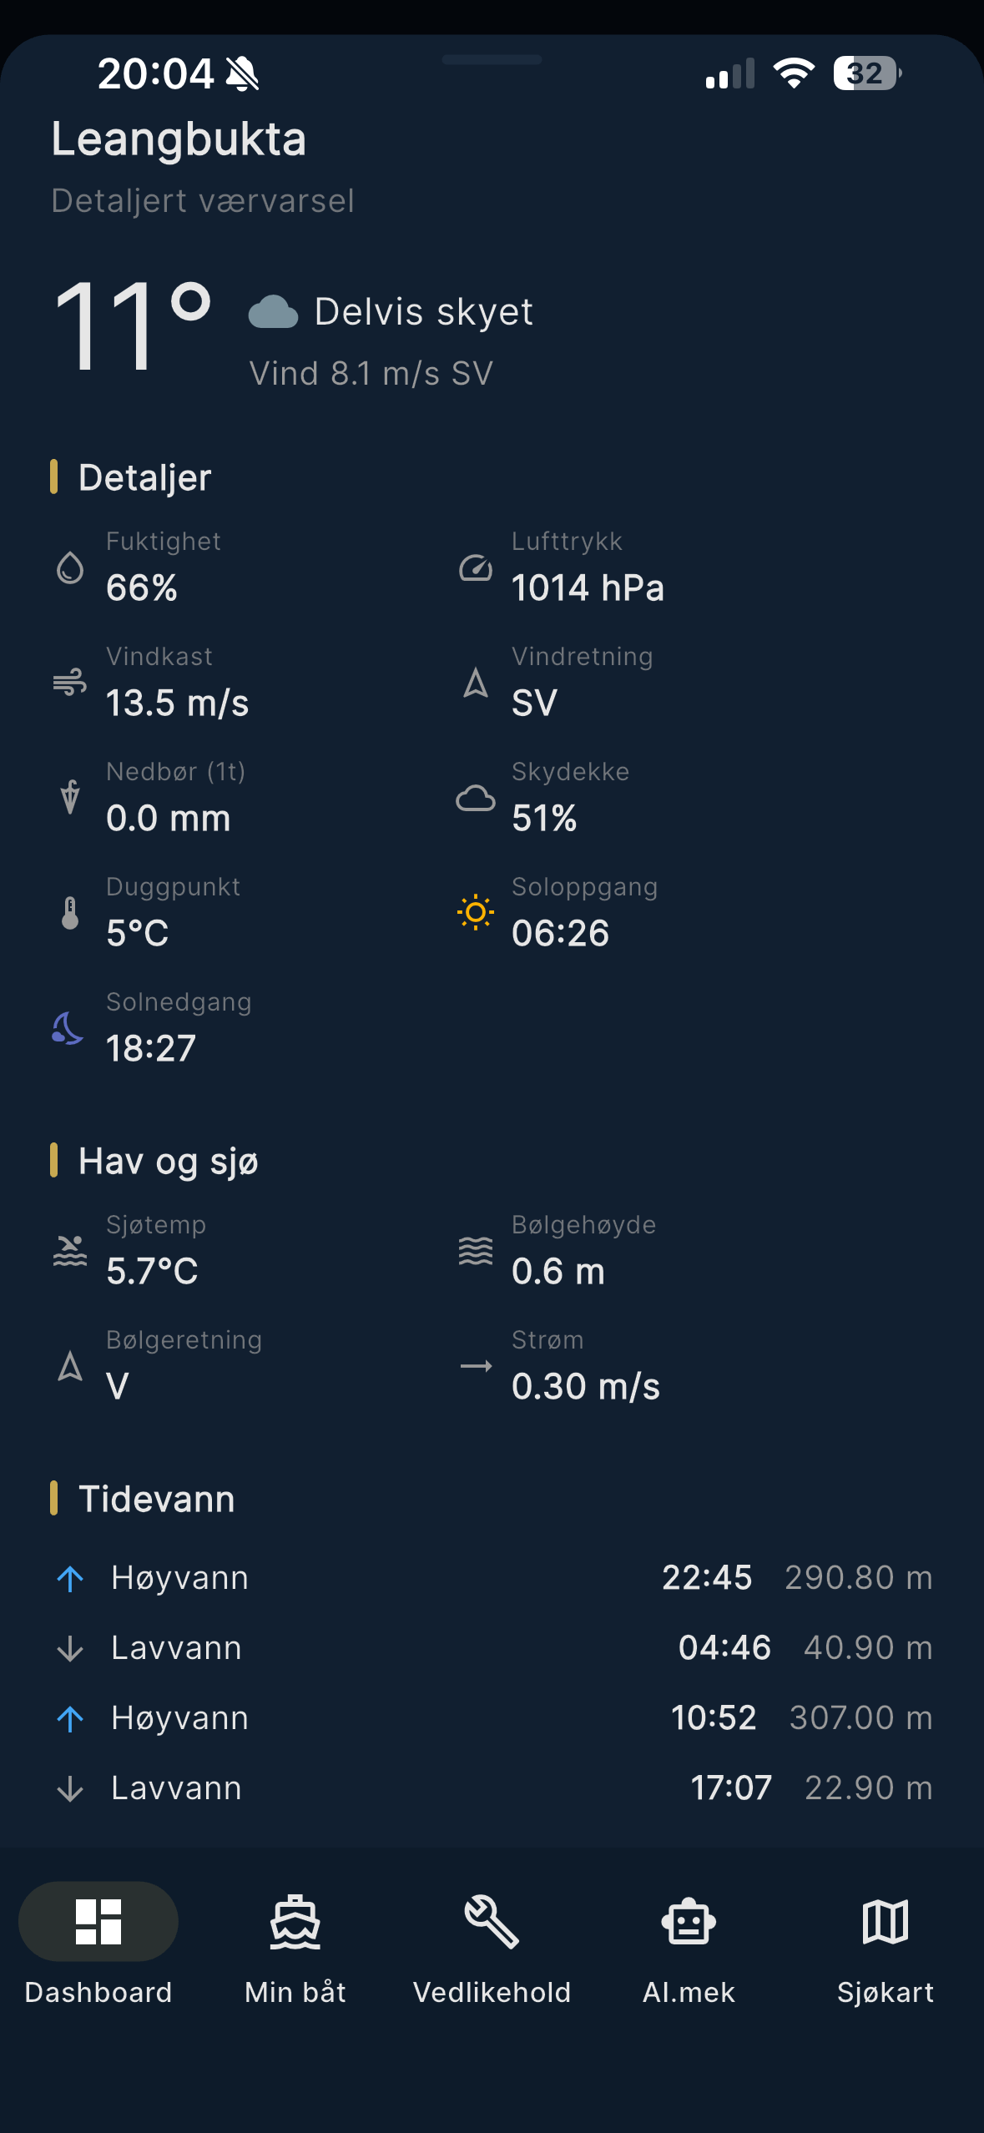Tap the Vindkast wind icon
This screenshot has width=984, height=2133.
[70, 683]
